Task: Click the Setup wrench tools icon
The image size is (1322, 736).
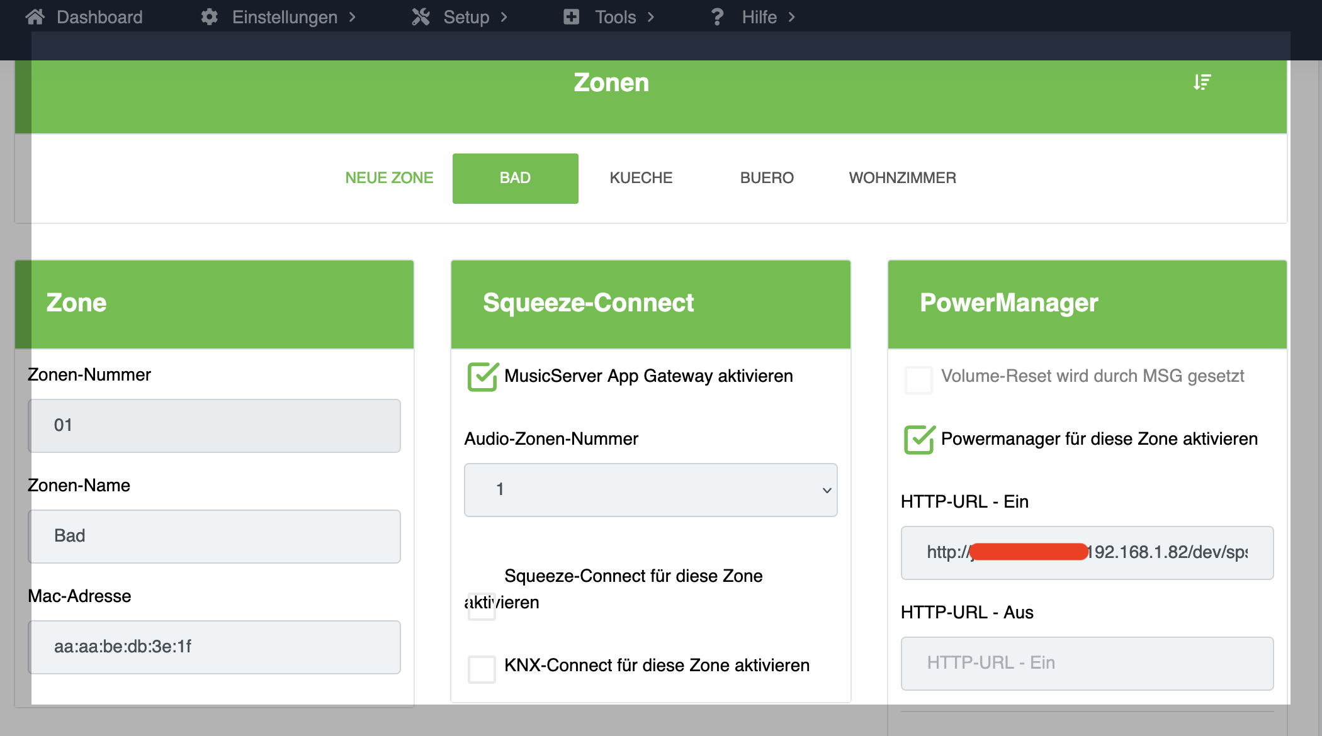Action: pyautogui.click(x=421, y=17)
